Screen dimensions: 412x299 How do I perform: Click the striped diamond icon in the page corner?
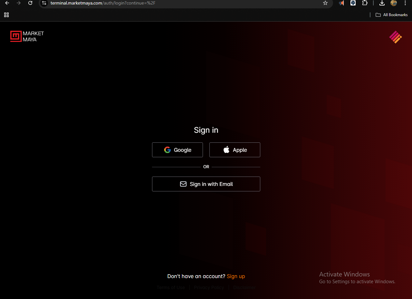[x=395, y=37]
